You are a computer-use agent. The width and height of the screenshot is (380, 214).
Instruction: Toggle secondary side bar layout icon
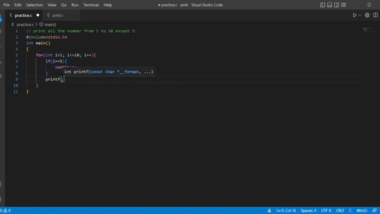click(x=337, y=5)
